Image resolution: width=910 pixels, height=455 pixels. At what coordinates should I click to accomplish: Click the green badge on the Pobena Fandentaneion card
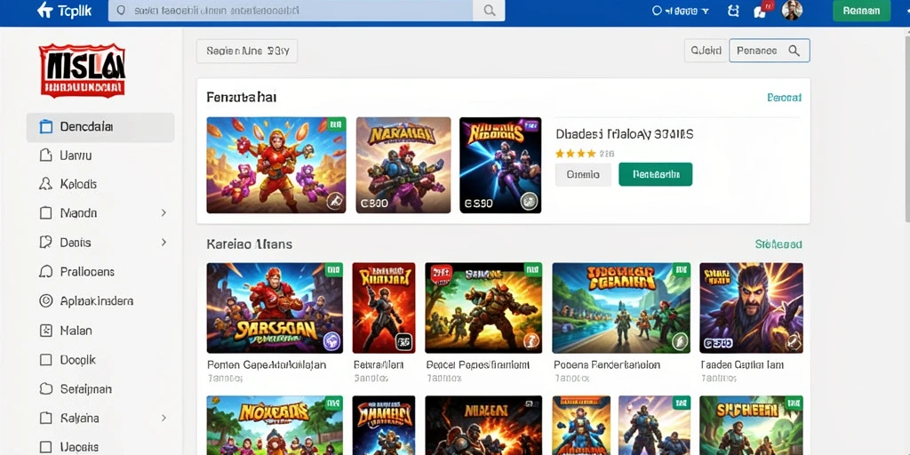tap(679, 342)
